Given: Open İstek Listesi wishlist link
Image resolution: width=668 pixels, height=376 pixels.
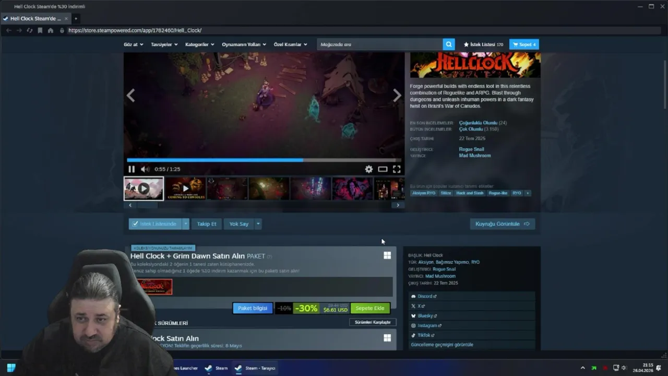Looking at the screenshot, I should (x=483, y=44).
